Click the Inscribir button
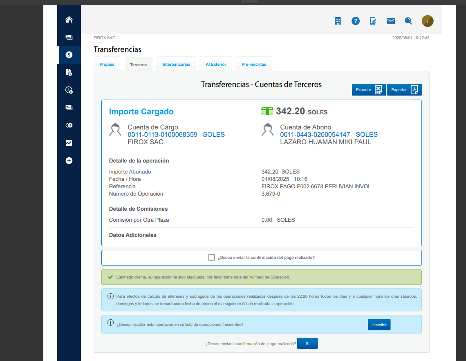Image resolution: width=466 pixels, height=361 pixels. pyautogui.click(x=379, y=325)
